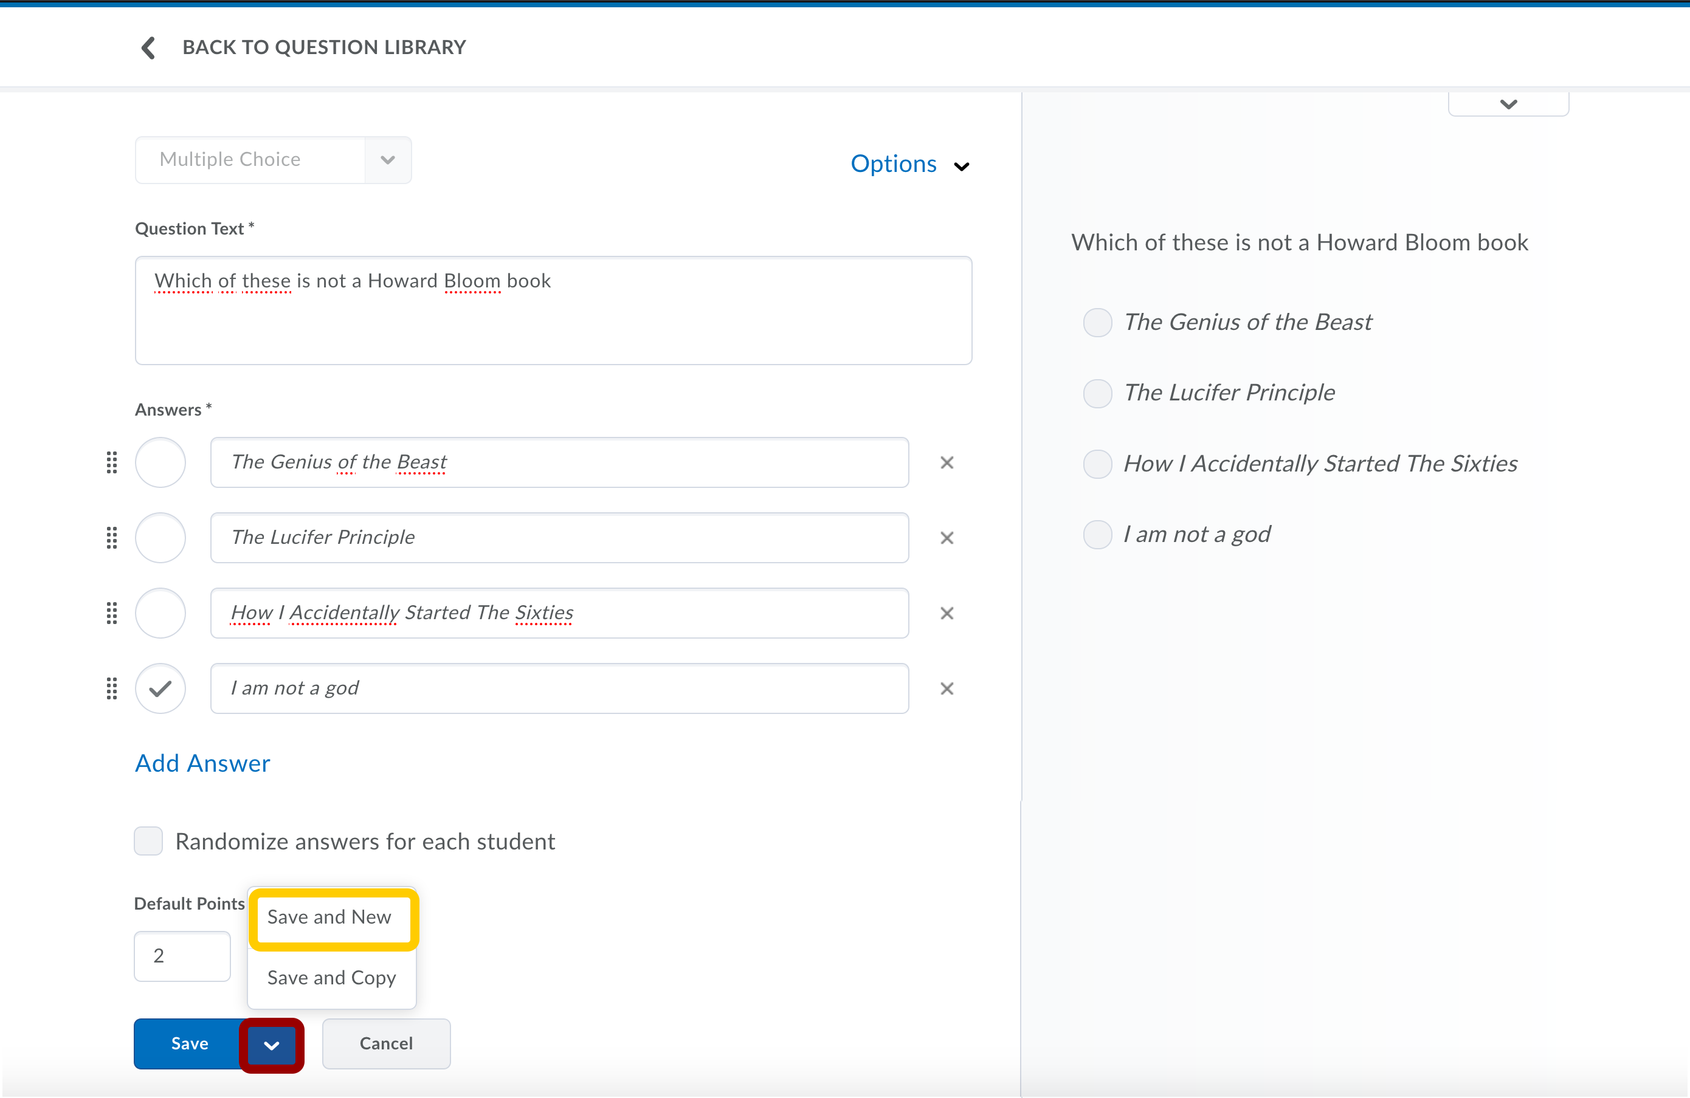Choose 'Save and Copy' from the menu

coord(331,977)
